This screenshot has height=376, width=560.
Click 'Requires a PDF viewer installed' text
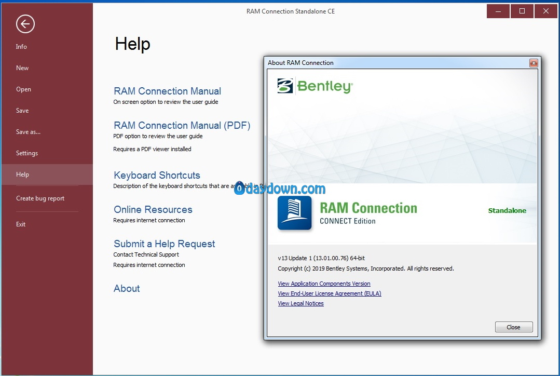[x=152, y=149]
